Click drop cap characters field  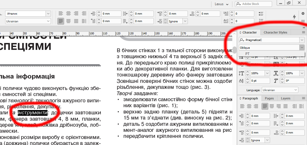(244, 21)
